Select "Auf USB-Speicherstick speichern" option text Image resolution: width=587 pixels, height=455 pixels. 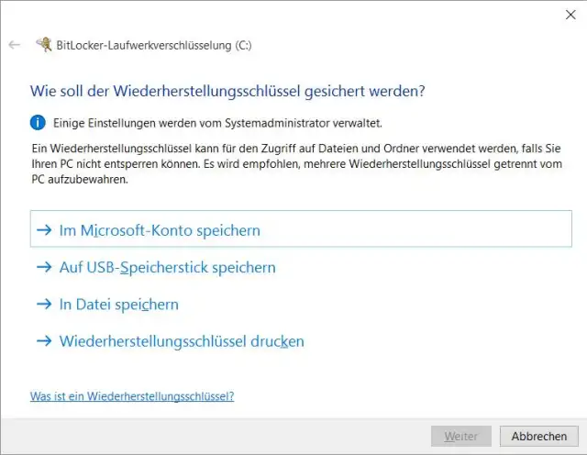click(x=167, y=268)
